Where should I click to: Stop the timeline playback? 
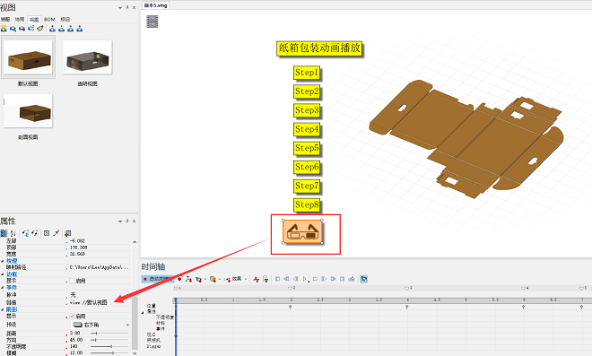click(315, 279)
